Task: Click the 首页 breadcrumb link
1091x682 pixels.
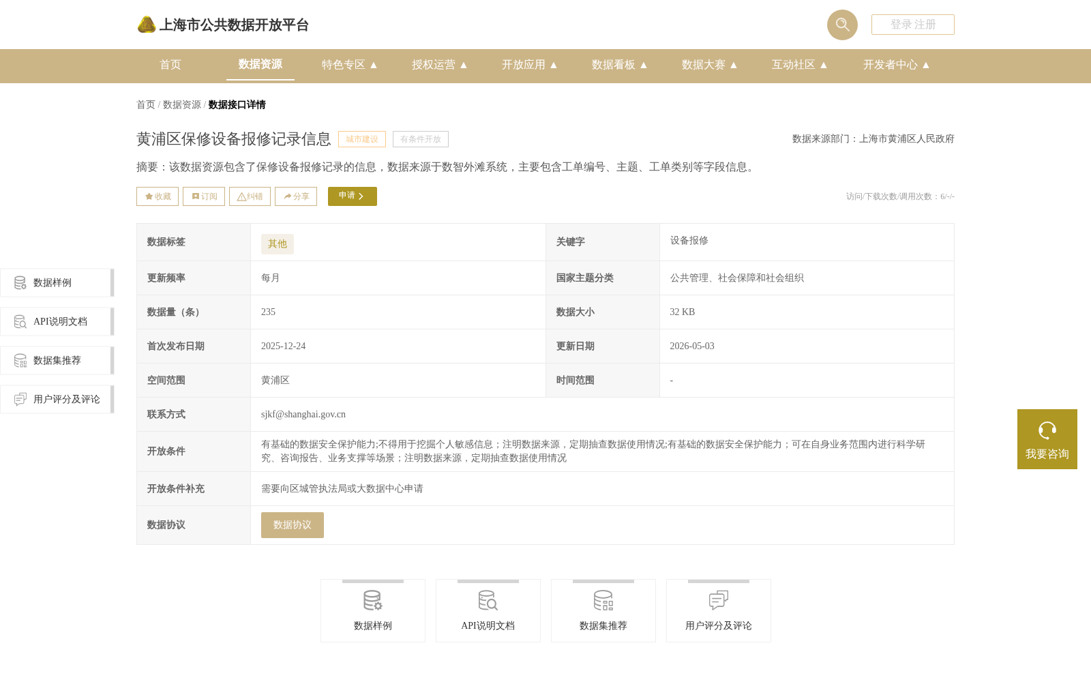Action: 146,105
